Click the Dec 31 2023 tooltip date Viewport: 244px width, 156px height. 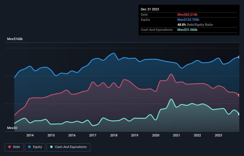point(150,9)
